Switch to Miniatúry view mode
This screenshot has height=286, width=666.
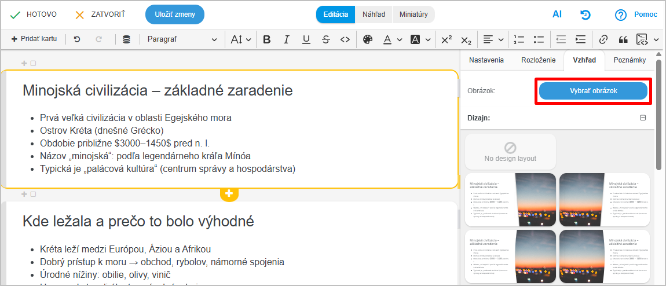tap(413, 14)
